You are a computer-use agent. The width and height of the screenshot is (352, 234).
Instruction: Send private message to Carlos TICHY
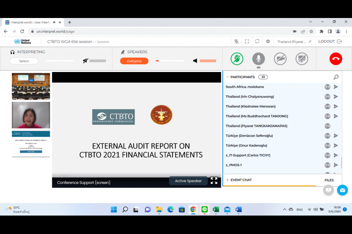tap(336, 155)
